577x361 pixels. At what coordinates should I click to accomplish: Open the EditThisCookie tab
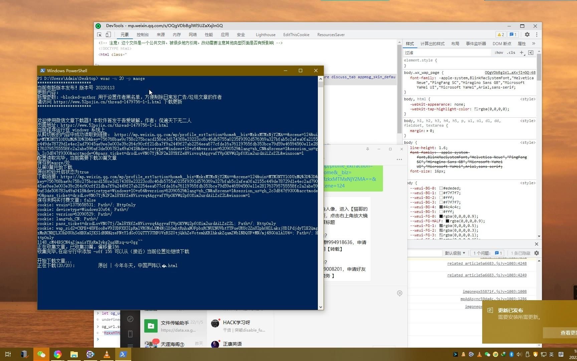[x=296, y=34]
